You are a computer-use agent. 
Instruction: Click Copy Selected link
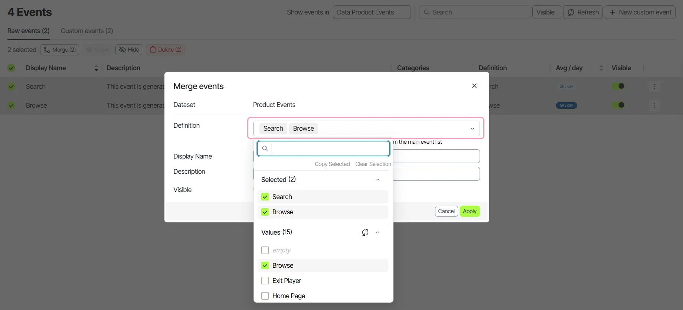(x=332, y=164)
